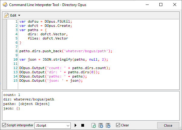The height and width of the screenshot is (130, 182).
Task: Toggle the Script interpreter checkbox
Action: (x=4, y=125)
